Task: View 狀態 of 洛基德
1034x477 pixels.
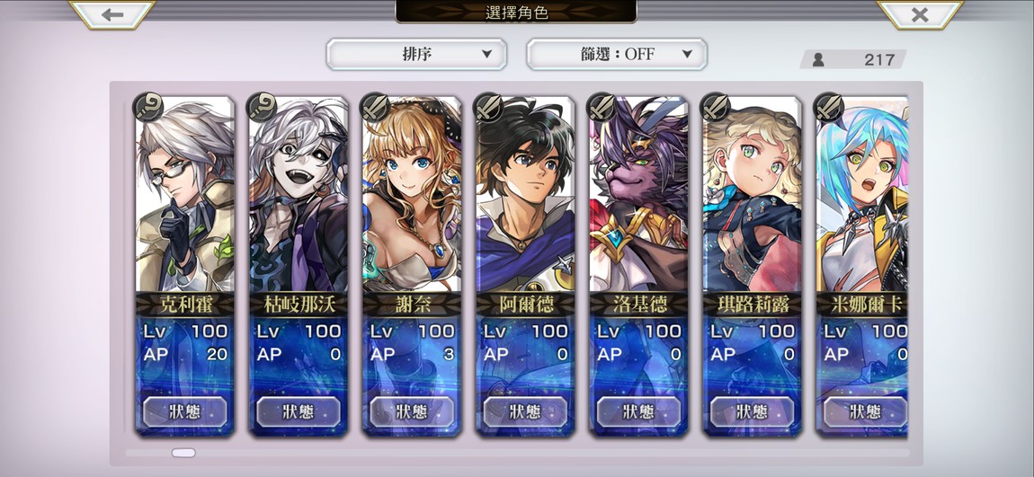Action: point(639,411)
